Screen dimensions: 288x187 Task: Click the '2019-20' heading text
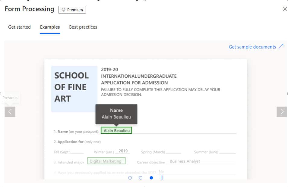pos(109,70)
